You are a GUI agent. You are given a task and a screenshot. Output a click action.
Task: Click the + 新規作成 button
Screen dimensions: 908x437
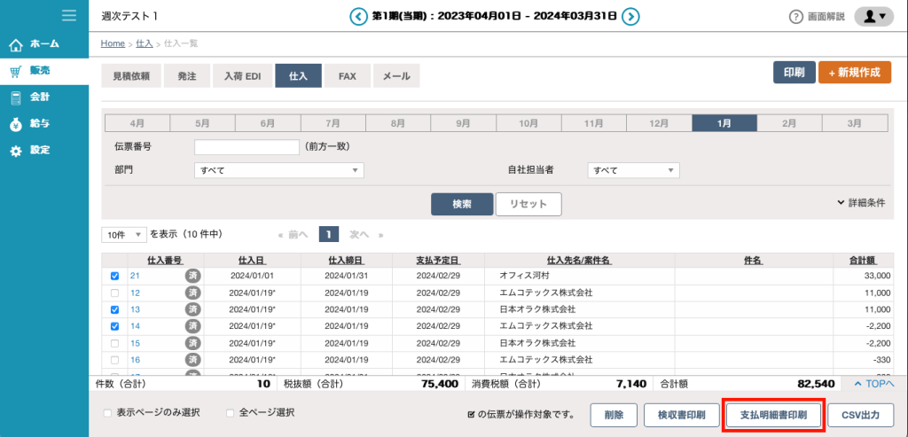point(855,73)
